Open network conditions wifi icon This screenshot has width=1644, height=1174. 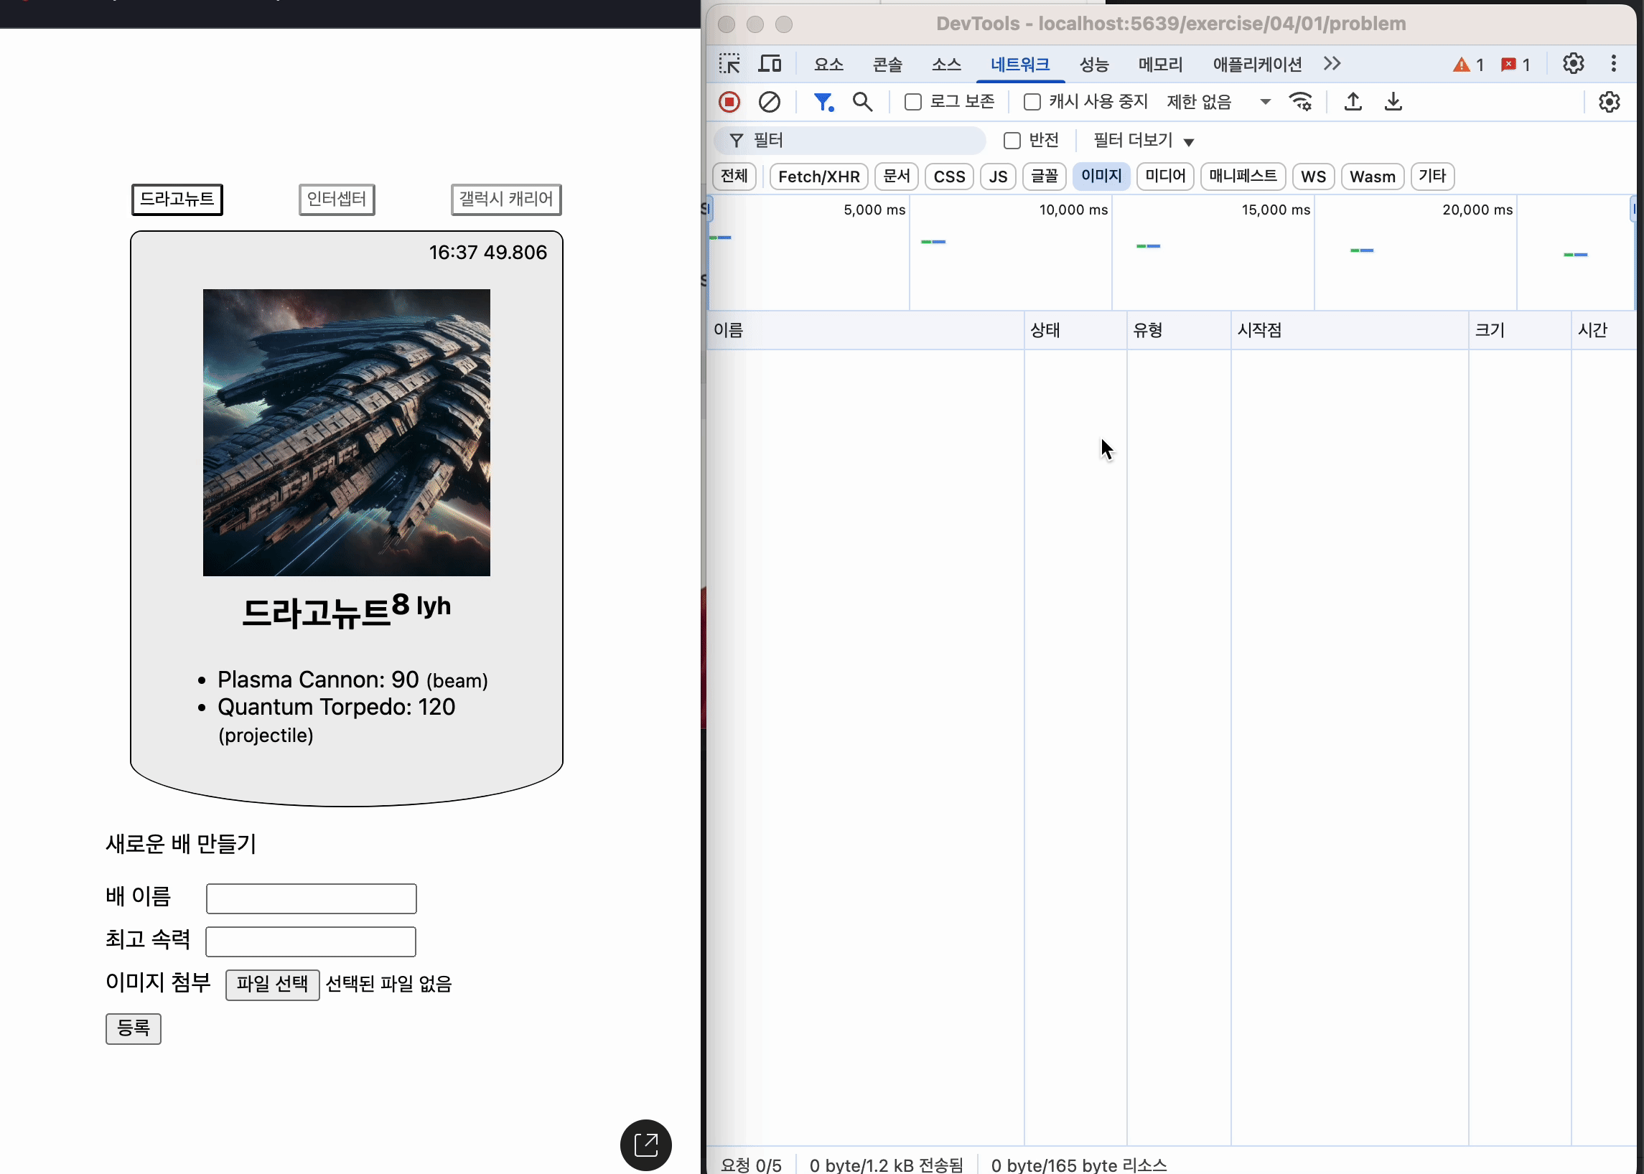tap(1300, 102)
